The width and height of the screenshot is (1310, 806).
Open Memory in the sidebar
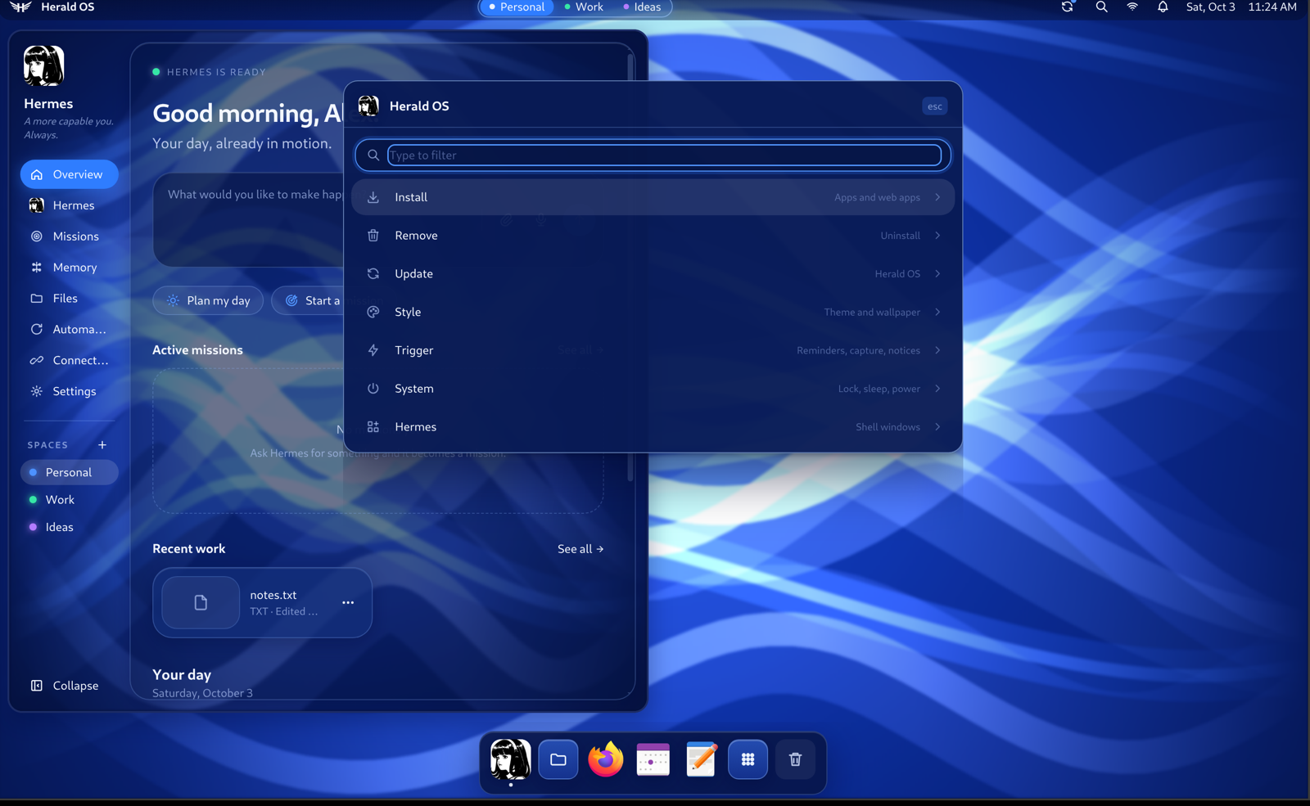[70, 268]
